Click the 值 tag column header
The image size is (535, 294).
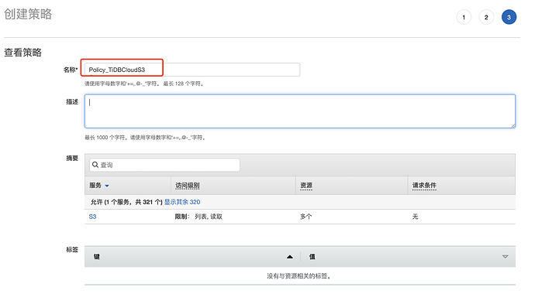pos(312,257)
